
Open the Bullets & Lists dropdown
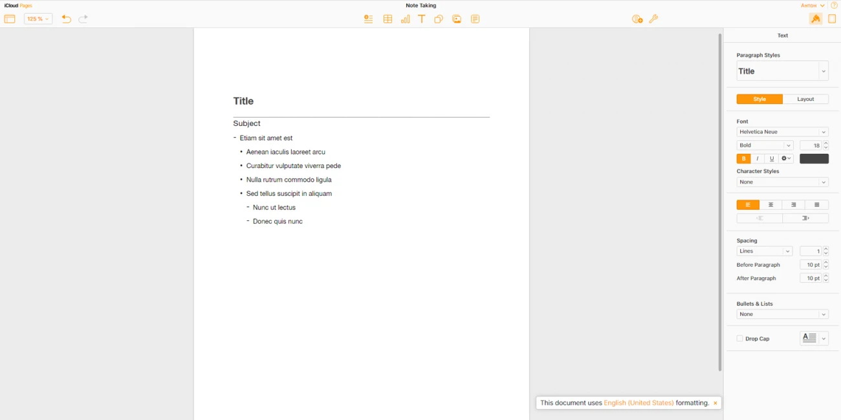782,315
